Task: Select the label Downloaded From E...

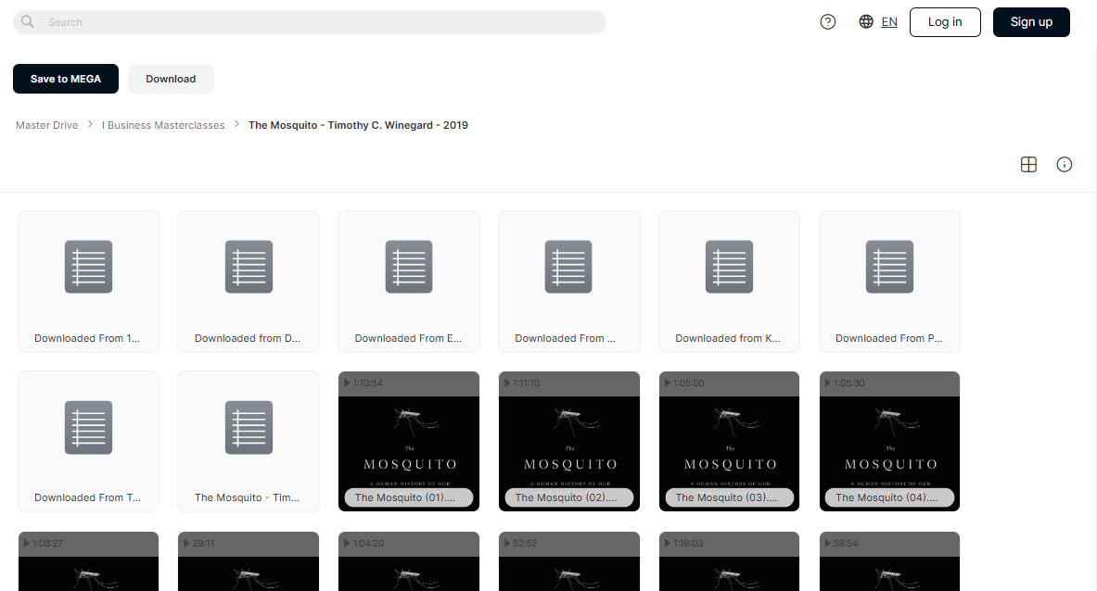Action: click(x=409, y=338)
